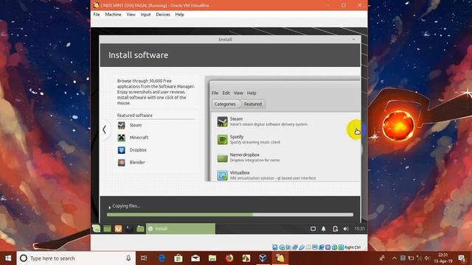
Task: Click the 15:31 clock in the Mint panel
Action: [x=359, y=229]
